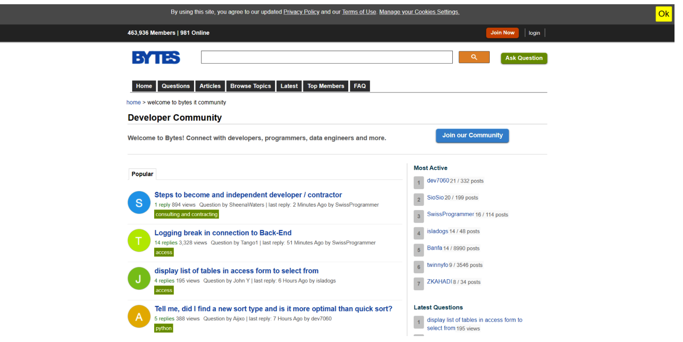
Task: Open the '5 replies' link
Action: click(x=164, y=319)
